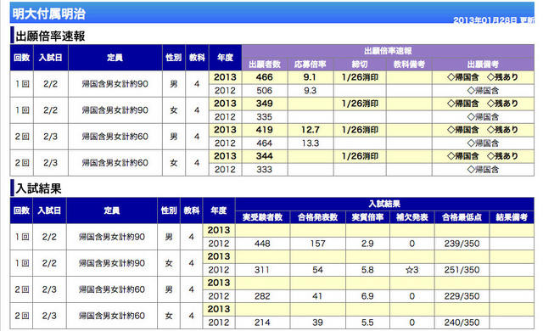This screenshot has height=331, width=543.
Task: Click real ratio value 5.5
Action: [x=367, y=323]
